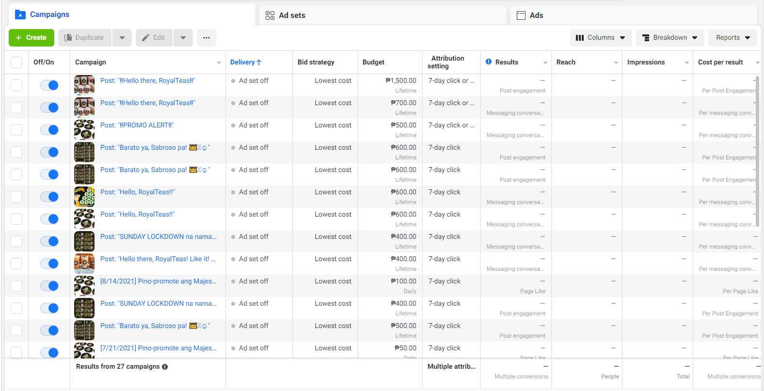This screenshot has height=391, width=764.
Task: Click the Ads tab icon
Action: coord(521,16)
